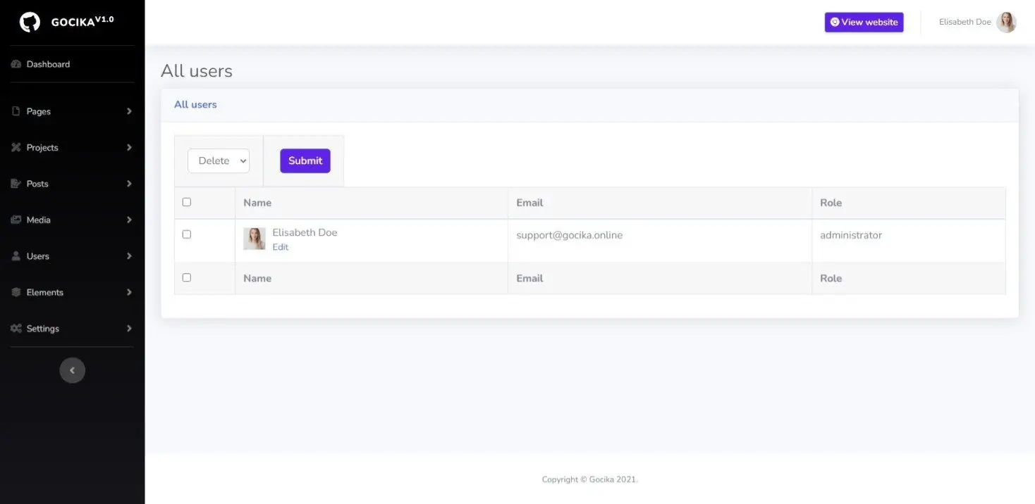Open the Delete bulk action dropdown
1035x504 pixels.
click(x=219, y=160)
